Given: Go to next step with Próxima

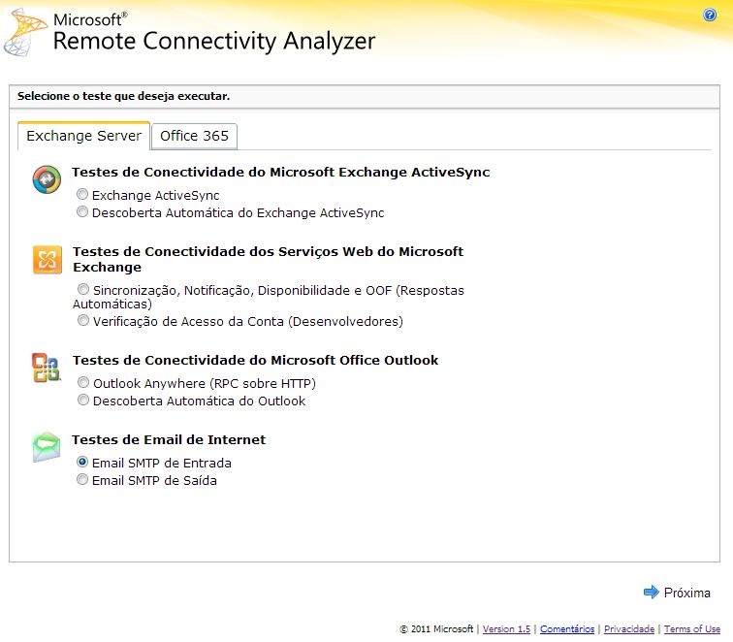Looking at the screenshot, I should tap(686, 593).
